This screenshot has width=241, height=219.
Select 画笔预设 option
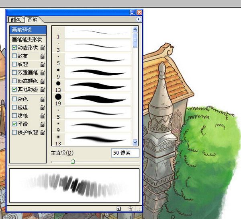(x=28, y=30)
